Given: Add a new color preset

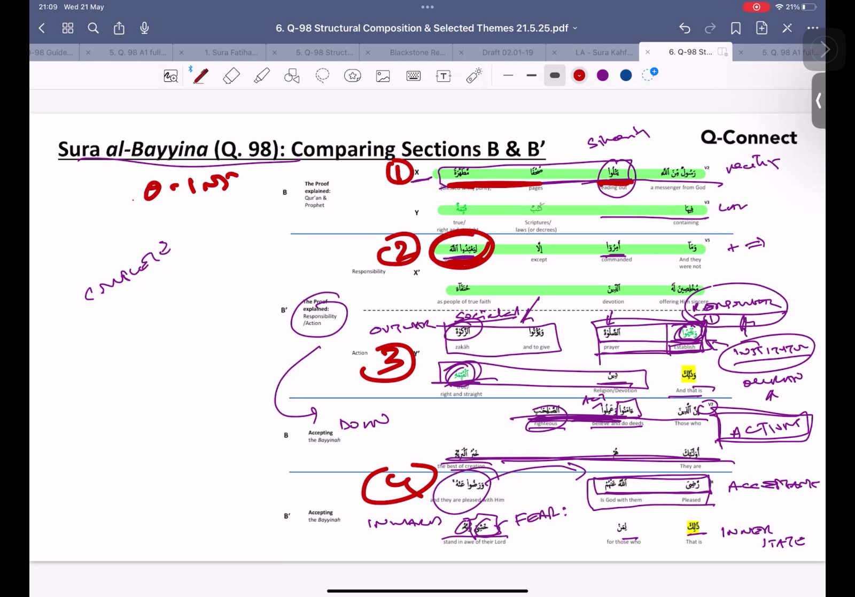Looking at the screenshot, I should pos(650,75).
